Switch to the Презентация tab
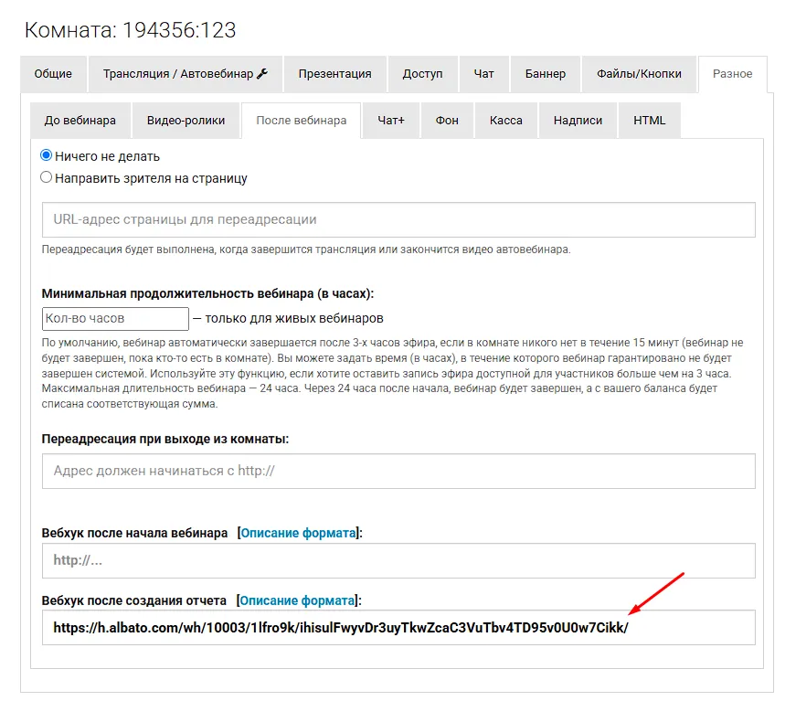 (334, 74)
